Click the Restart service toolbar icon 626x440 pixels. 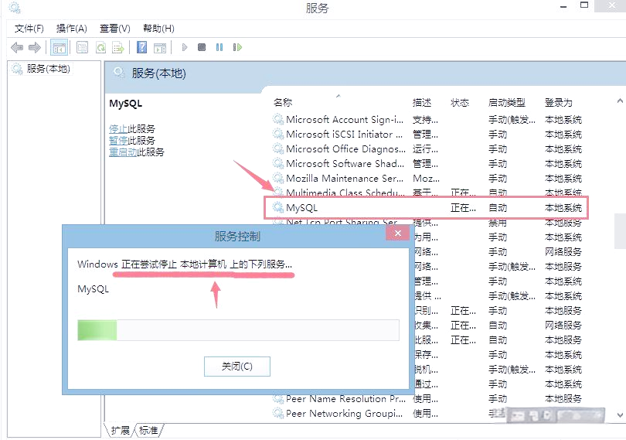[x=237, y=47]
